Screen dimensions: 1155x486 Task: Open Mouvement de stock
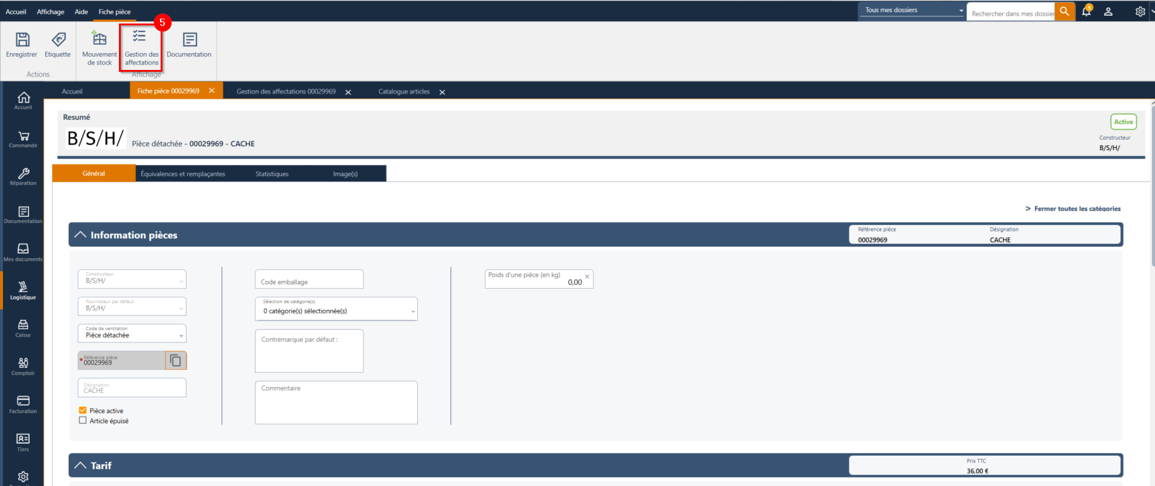[x=100, y=48]
